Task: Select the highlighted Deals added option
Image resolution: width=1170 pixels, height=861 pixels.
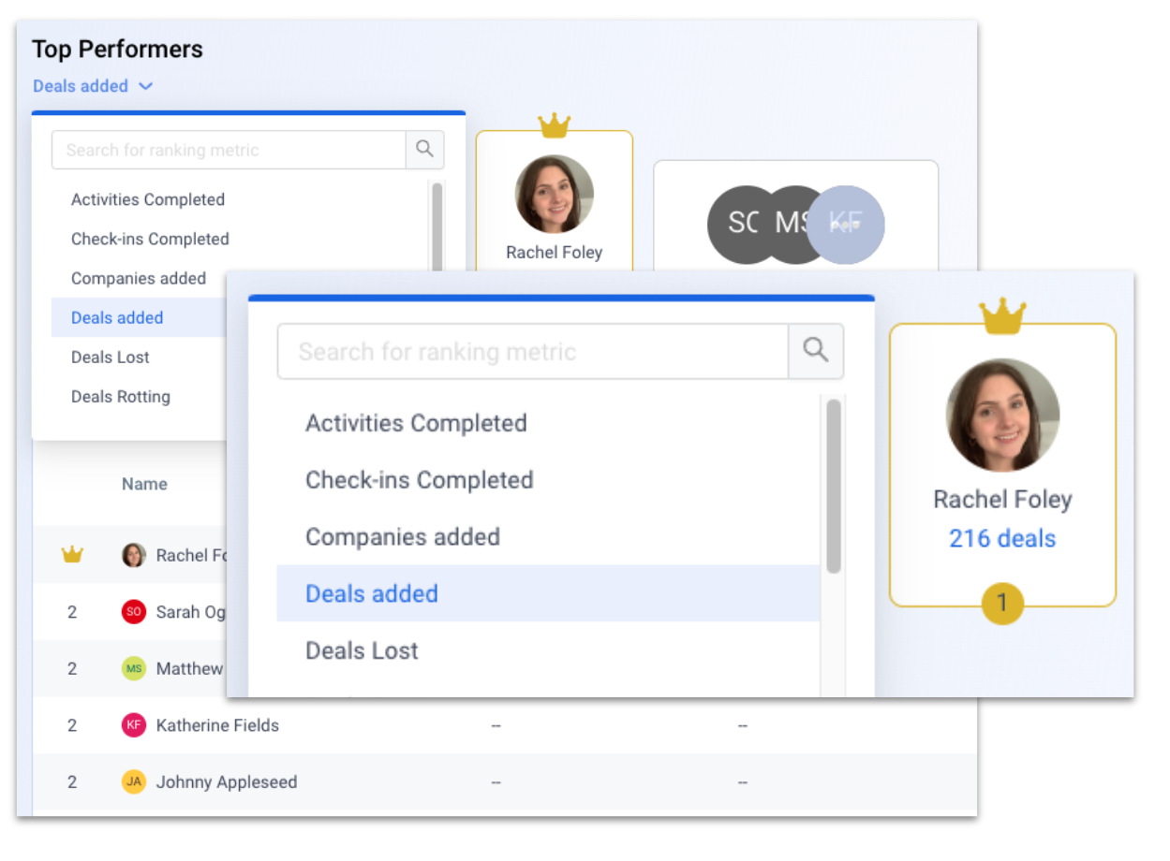Action: point(370,593)
